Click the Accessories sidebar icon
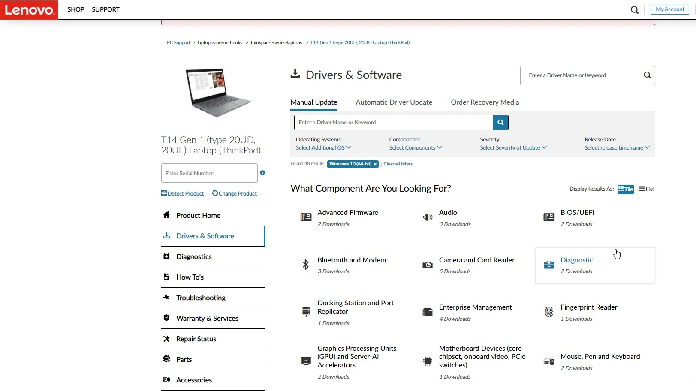 tap(166, 379)
